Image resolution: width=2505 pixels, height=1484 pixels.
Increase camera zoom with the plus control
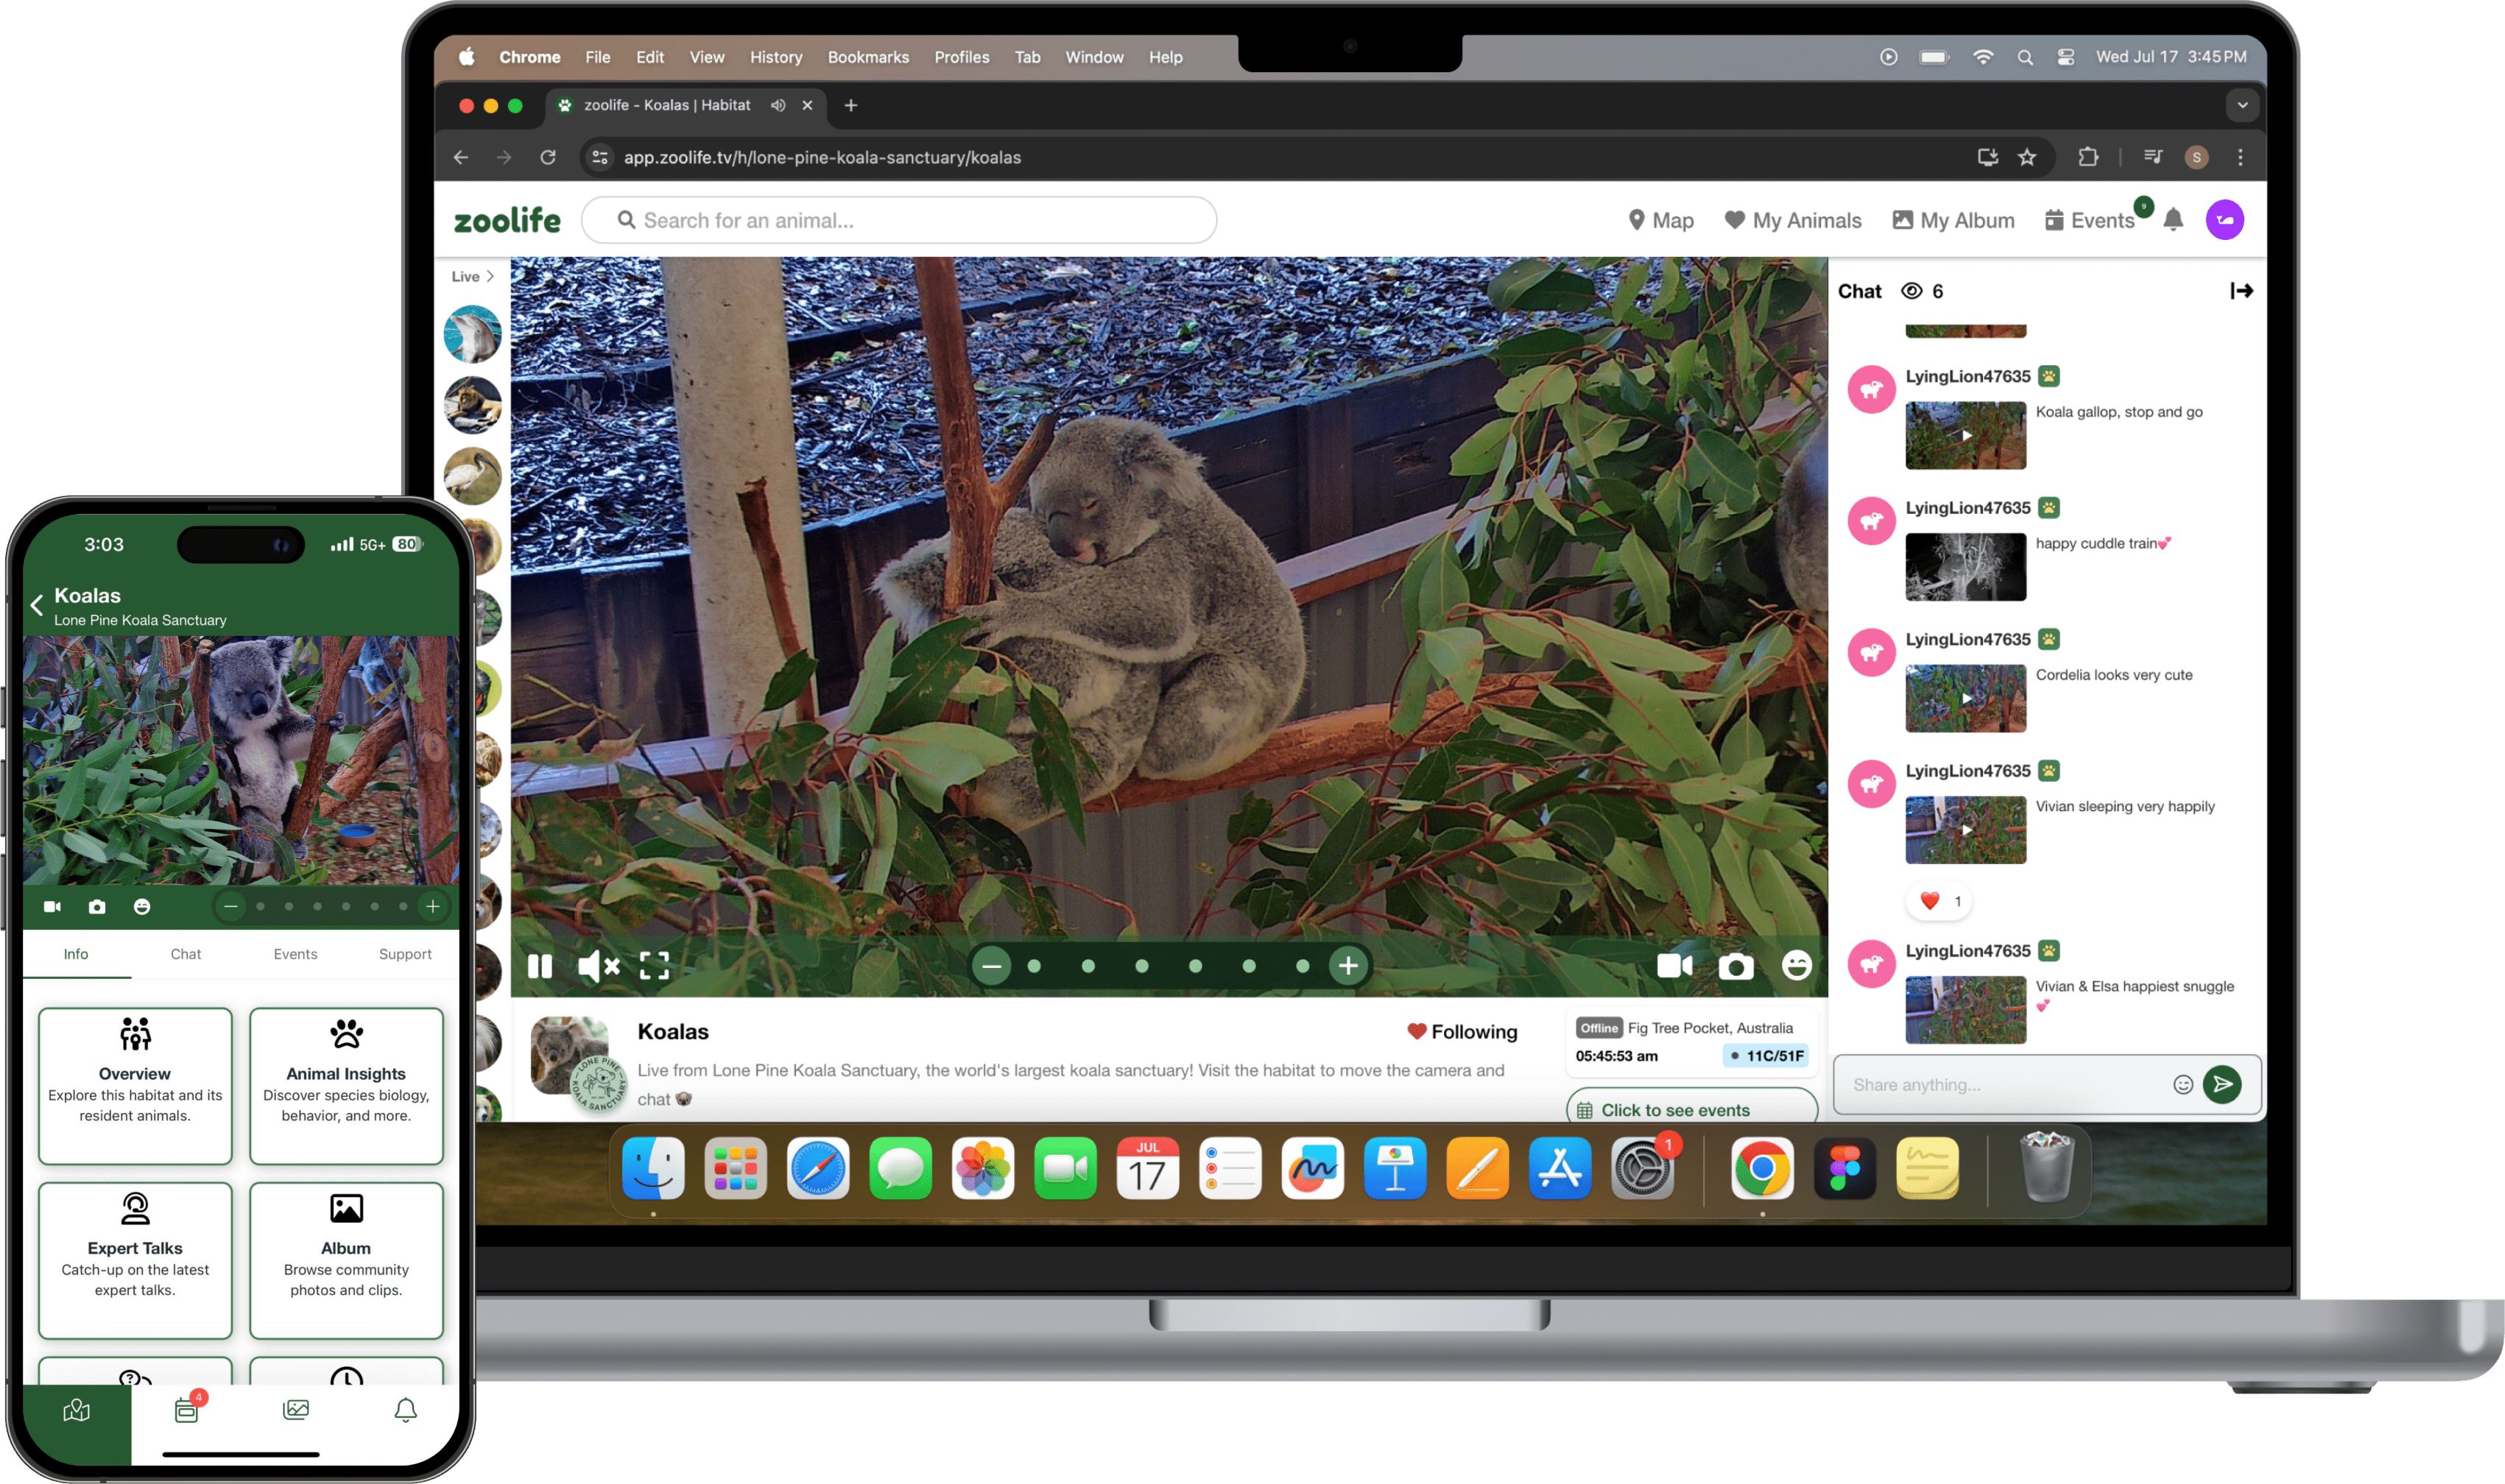click(x=1348, y=966)
